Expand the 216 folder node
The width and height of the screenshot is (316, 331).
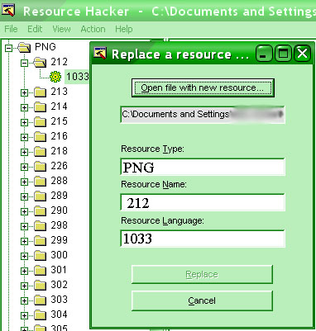pos(24,137)
